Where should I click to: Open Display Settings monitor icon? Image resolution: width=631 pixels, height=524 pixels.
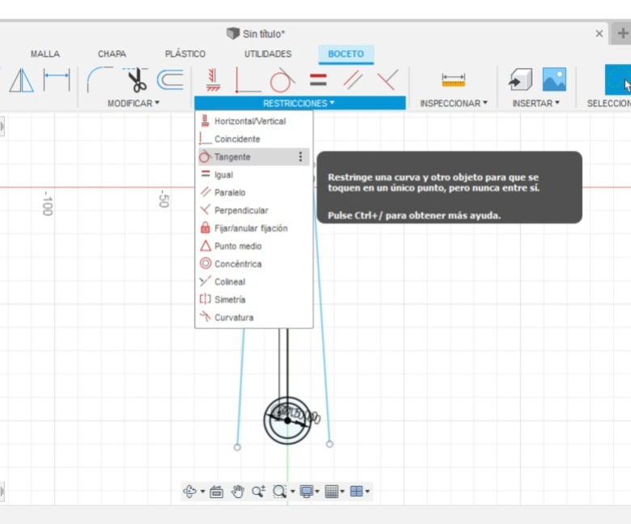click(x=307, y=492)
